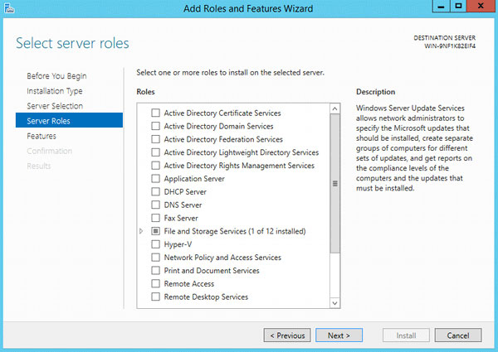Click the Previous button
This screenshot has height=352, width=498.
click(287, 335)
